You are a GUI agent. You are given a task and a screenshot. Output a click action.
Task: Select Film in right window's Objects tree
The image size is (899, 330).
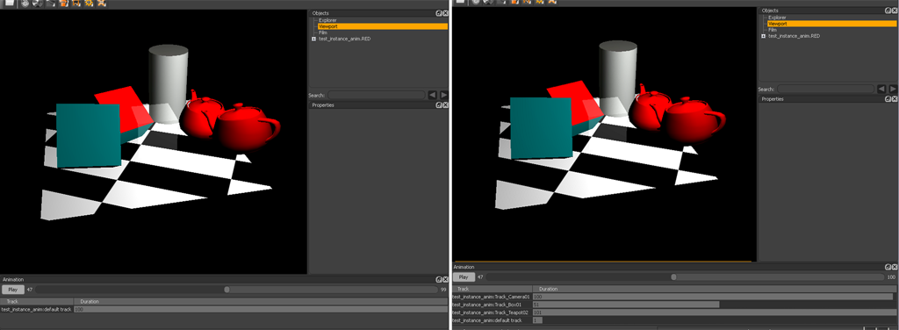pos(773,30)
